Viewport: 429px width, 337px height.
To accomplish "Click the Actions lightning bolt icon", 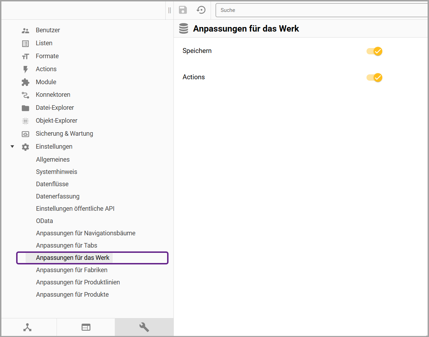I will point(25,69).
